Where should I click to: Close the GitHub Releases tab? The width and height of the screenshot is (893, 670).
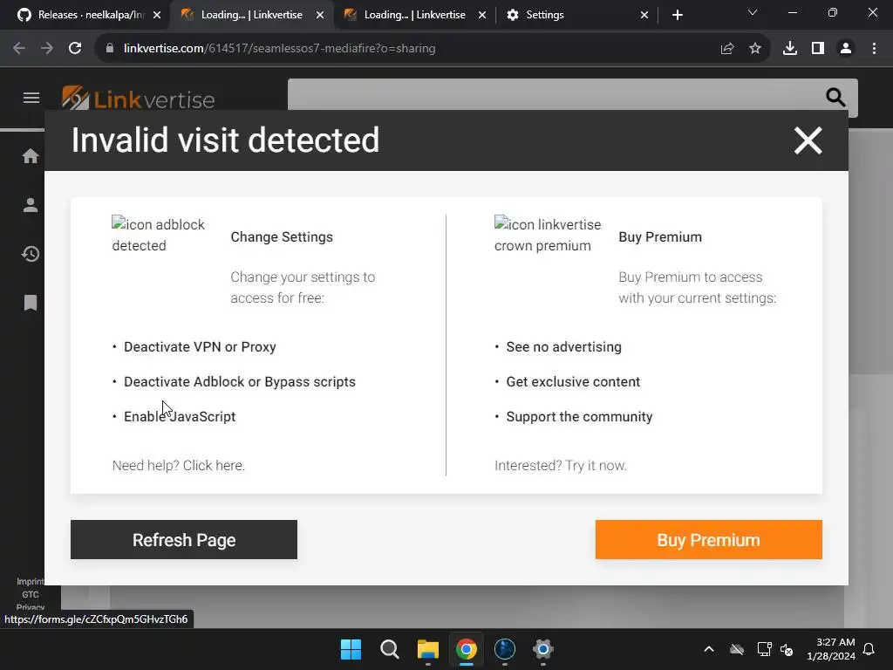click(157, 15)
